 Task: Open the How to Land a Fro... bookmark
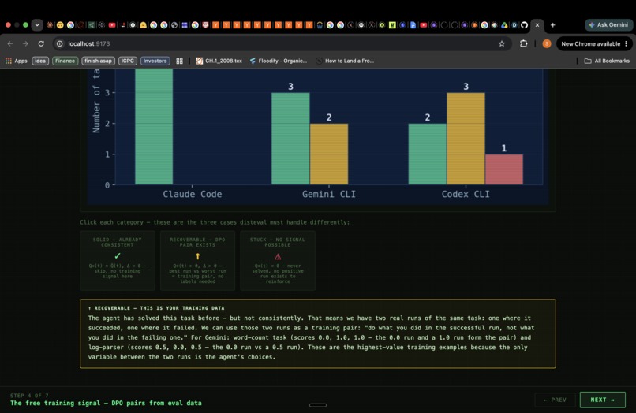click(345, 61)
